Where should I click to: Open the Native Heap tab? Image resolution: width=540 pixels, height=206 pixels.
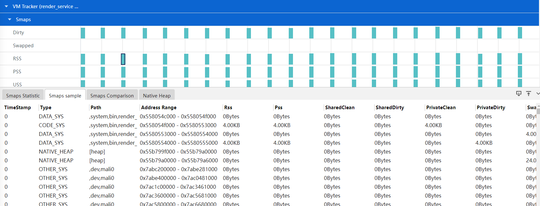pyautogui.click(x=157, y=96)
